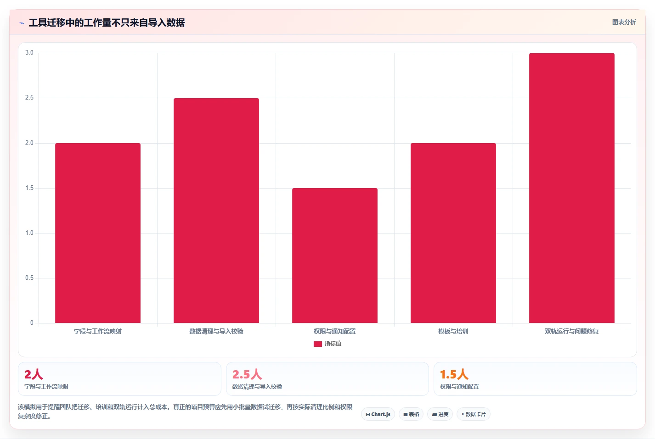This screenshot has height=439, width=655.
Task: Click the title 工具迁移中的工作量不只来自导入数据
Action: (107, 22)
